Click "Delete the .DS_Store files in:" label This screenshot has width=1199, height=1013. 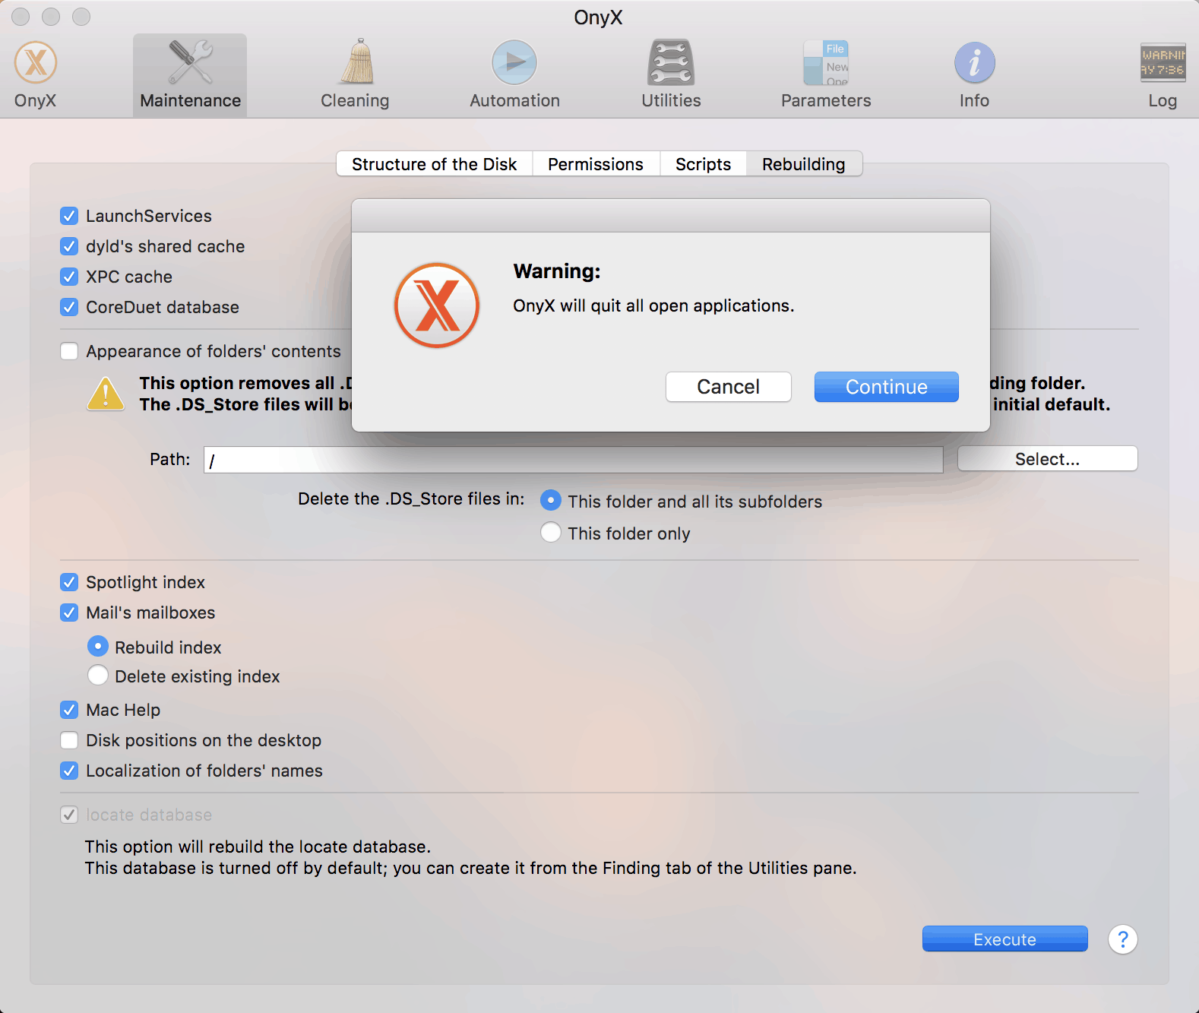coord(411,499)
